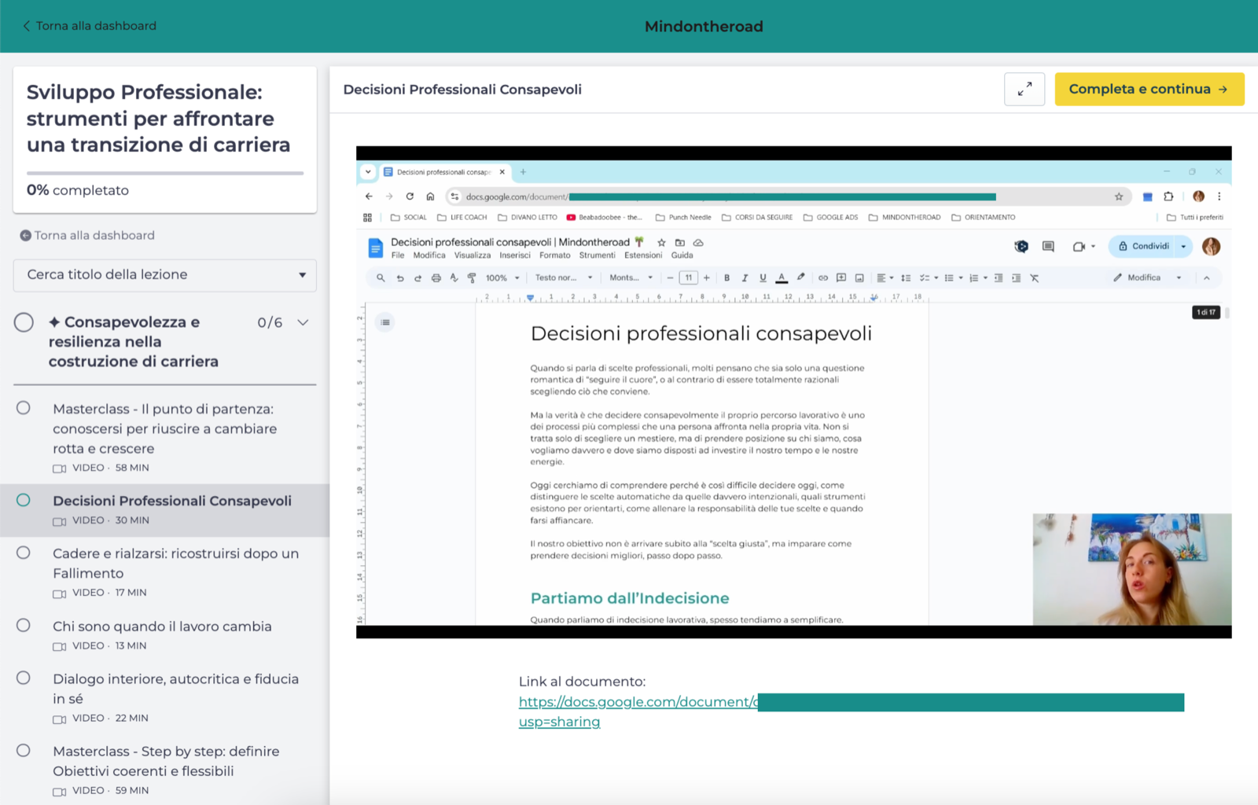Image resolution: width=1258 pixels, height=805 pixels.
Task: Mark the 'Consapevolezza e resilienza' section circle
Action: (x=24, y=322)
